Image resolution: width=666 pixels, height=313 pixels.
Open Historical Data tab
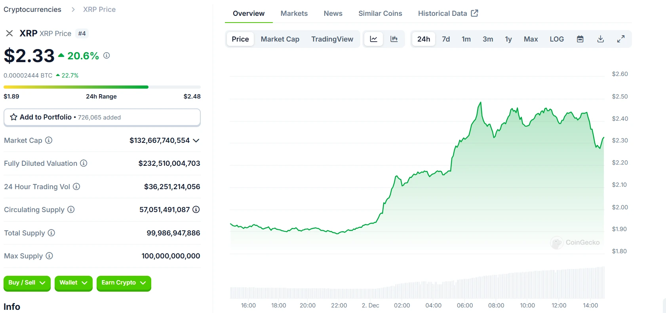point(448,13)
